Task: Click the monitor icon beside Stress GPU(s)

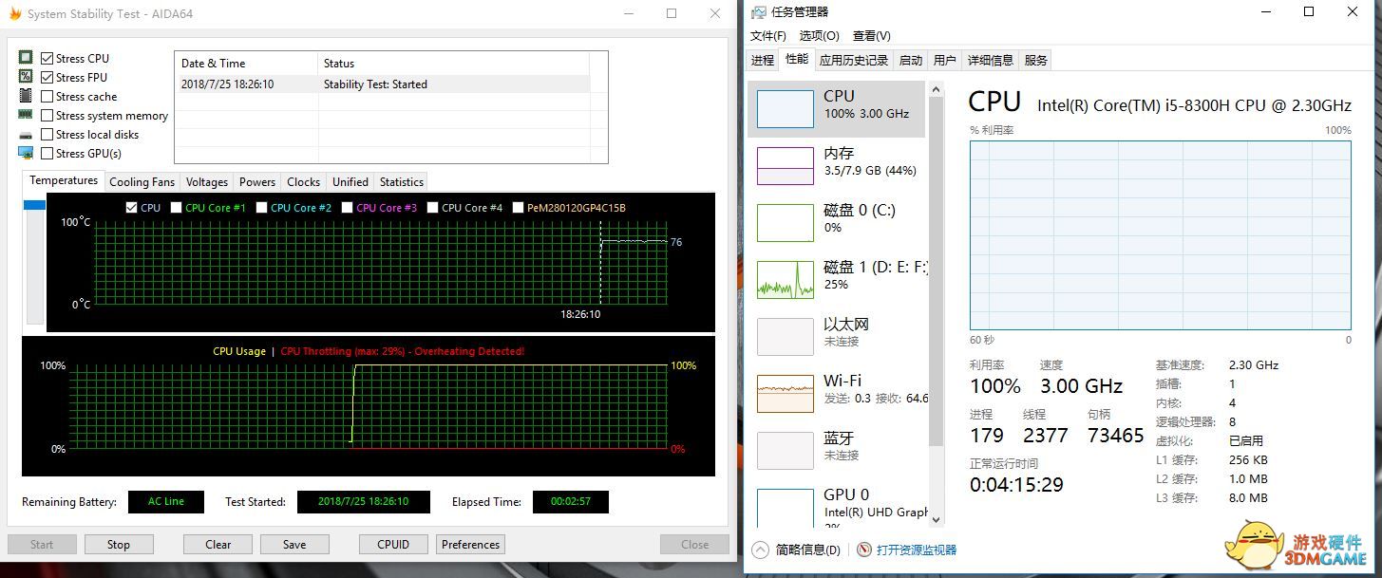Action: (26, 153)
